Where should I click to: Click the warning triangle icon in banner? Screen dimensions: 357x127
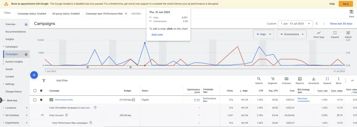6,4
